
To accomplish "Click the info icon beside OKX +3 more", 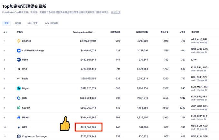I will [x=205, y=71].
